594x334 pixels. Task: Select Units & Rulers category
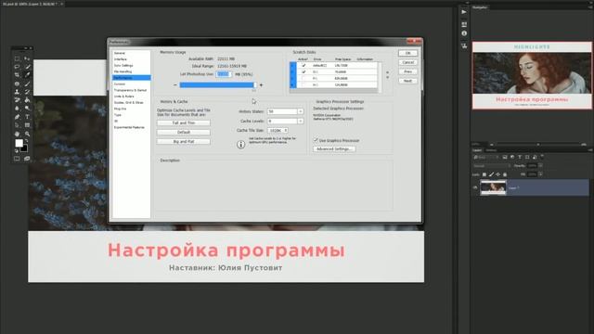click(123, 96)
